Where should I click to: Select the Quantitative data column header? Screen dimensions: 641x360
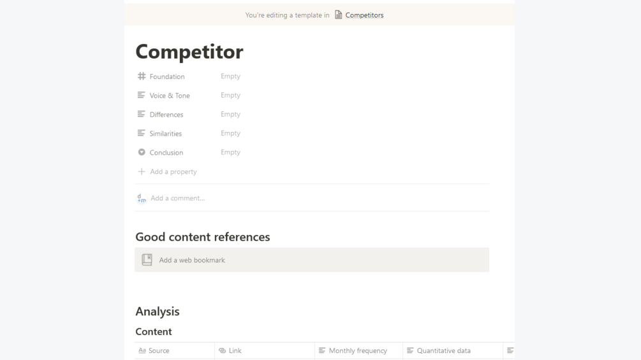point(443,351)
